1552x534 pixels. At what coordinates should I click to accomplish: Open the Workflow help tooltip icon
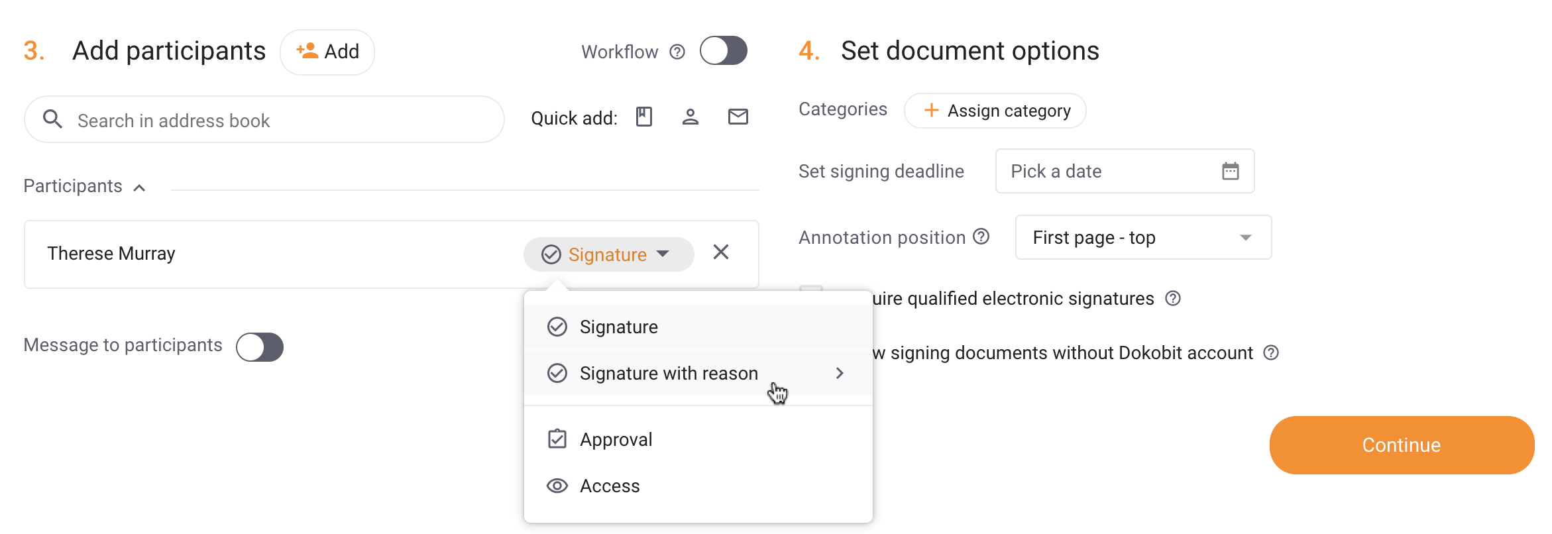click(677, 51)
